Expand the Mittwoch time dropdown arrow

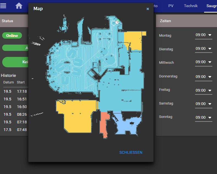[210, 62]
